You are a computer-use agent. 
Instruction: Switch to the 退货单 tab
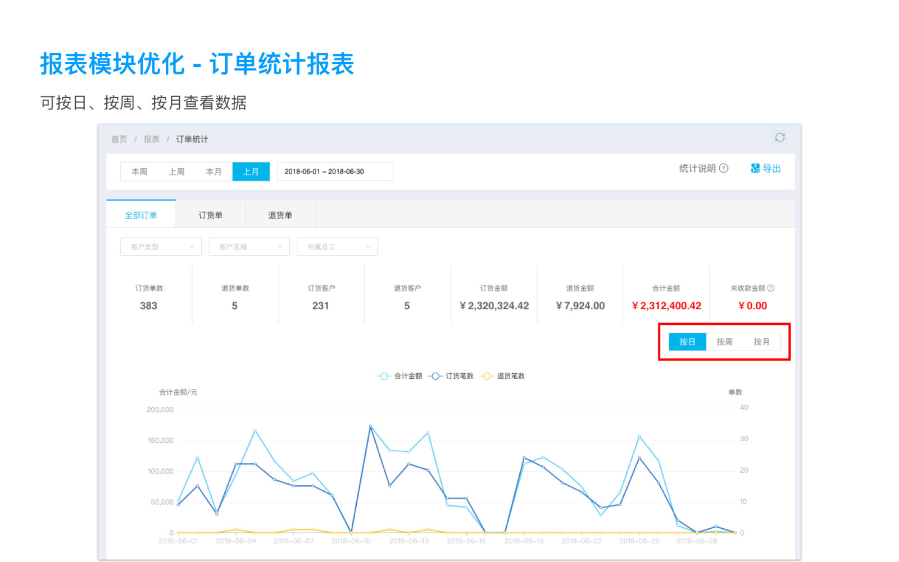click(x=280, y=215)
